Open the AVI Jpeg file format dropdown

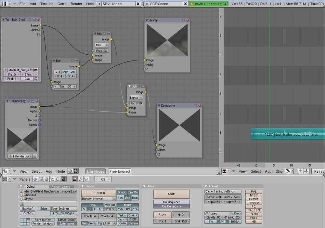[219, 213]
